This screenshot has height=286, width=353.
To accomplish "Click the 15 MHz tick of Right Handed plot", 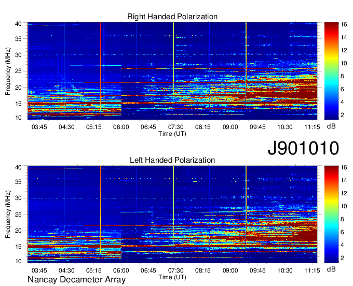I will click(18, 104).
